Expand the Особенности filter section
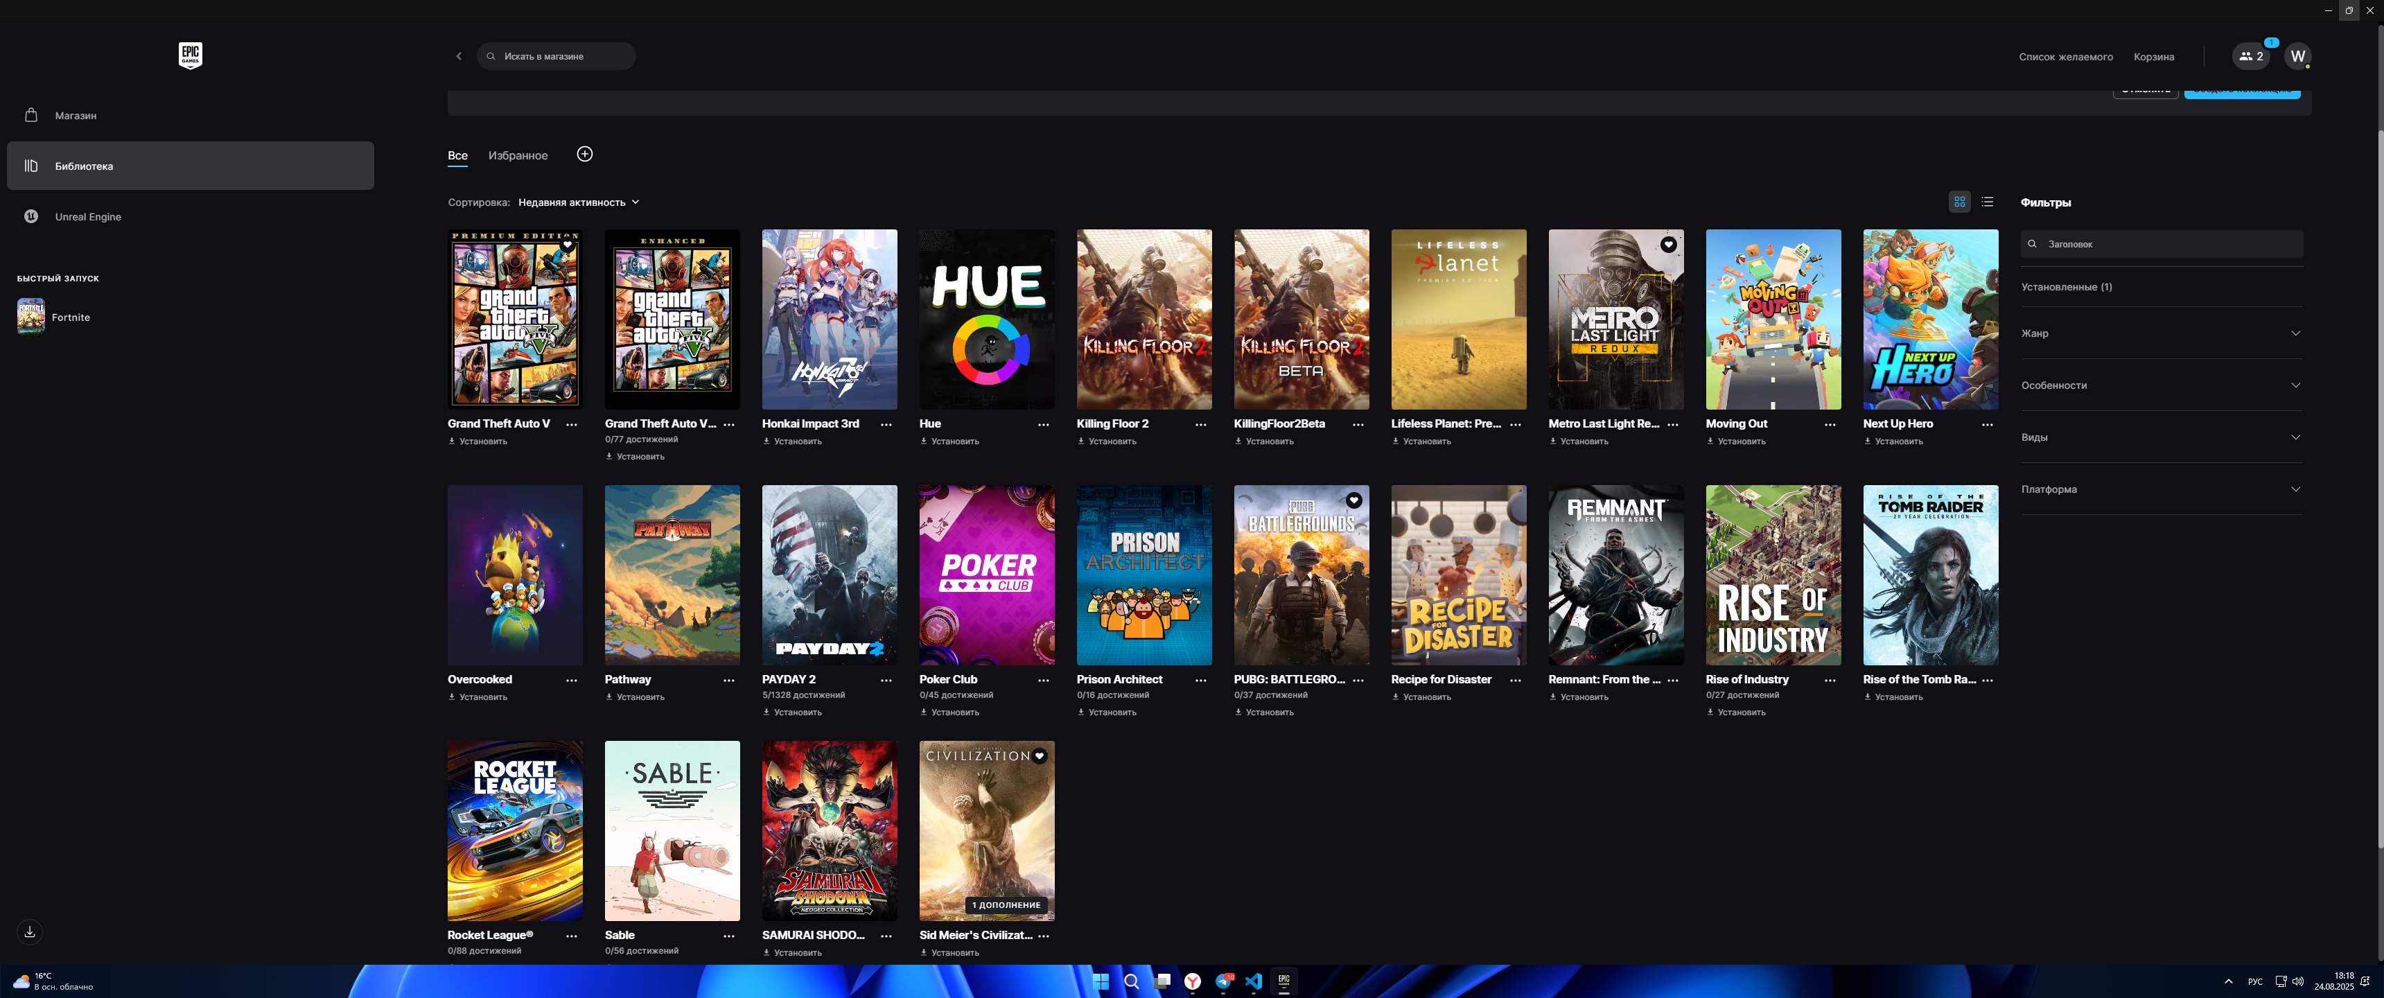The image size is (2384, 998). tap(2161, 385)
